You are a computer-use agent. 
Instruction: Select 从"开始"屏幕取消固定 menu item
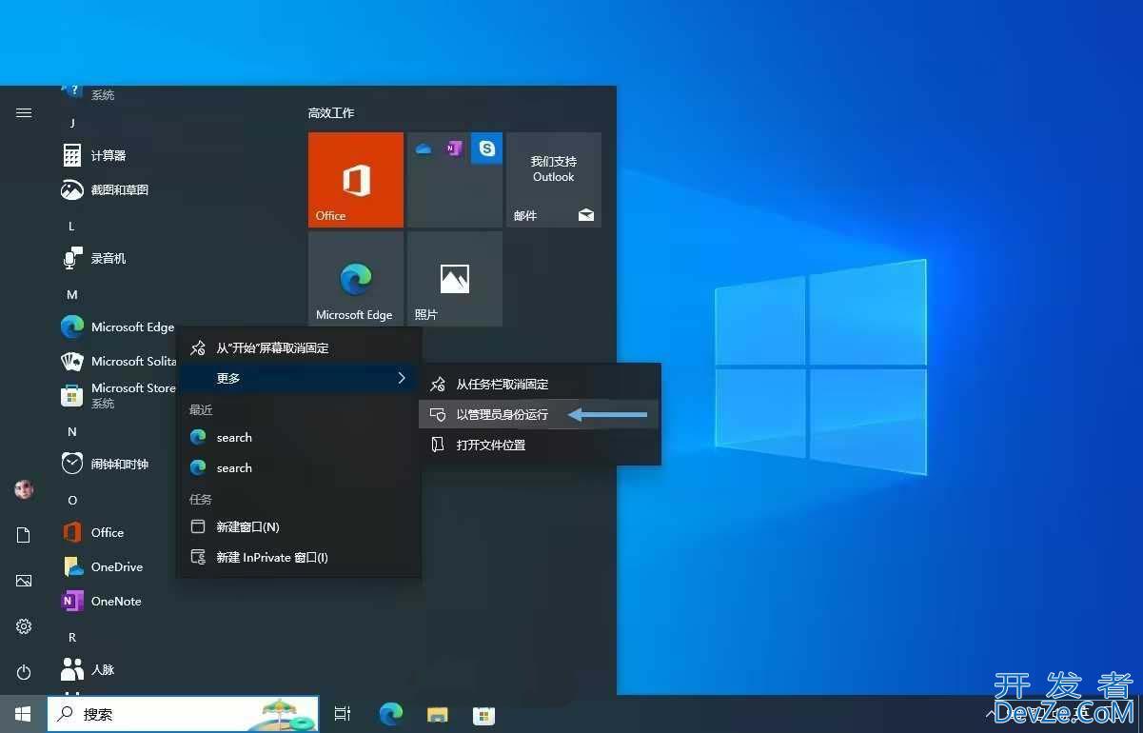[x=299, y=347]
